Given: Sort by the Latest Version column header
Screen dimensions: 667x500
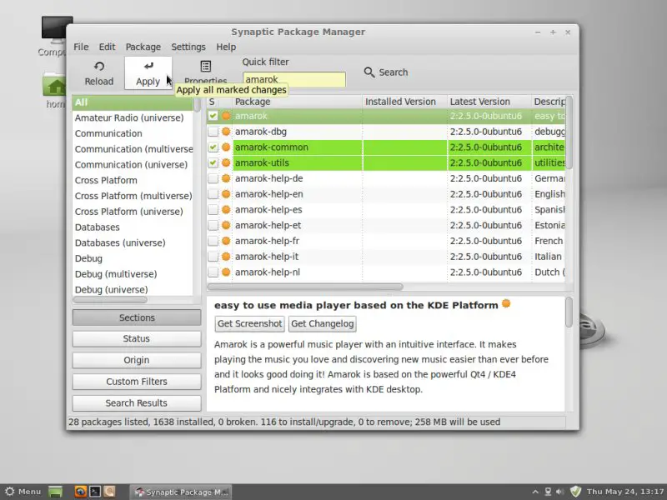Looking at the screenshot, I should pos(489,102).
